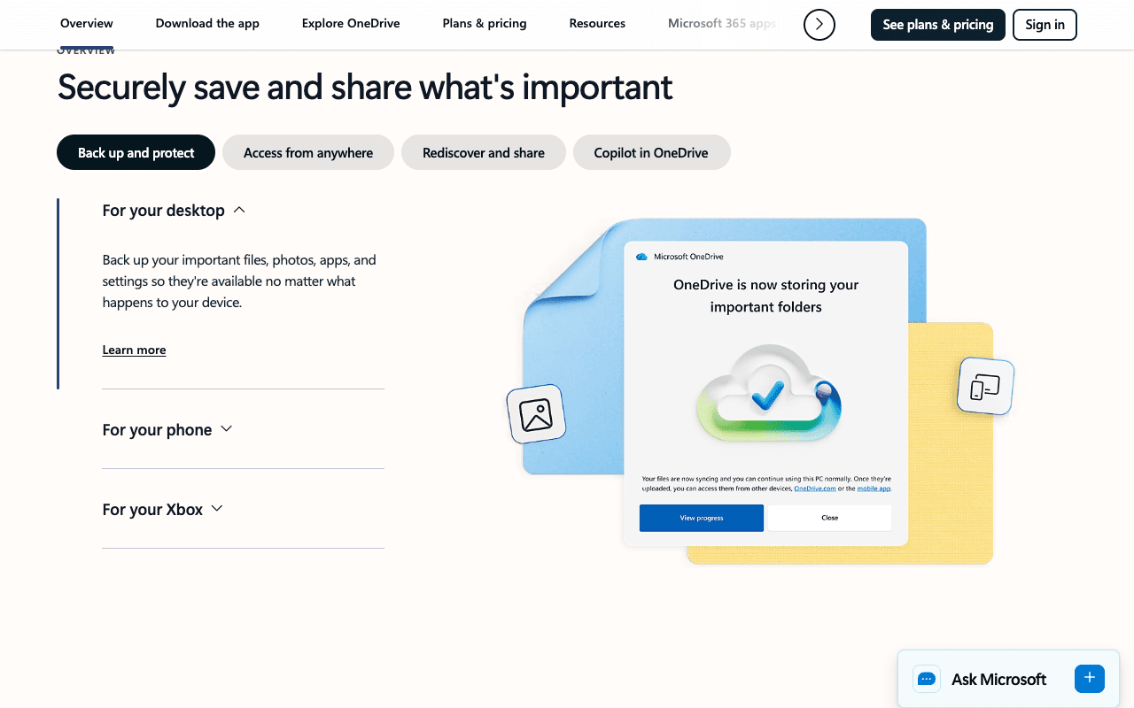
Task: Click View progress in the OneDrive dialog
Action: click(702, 518)
